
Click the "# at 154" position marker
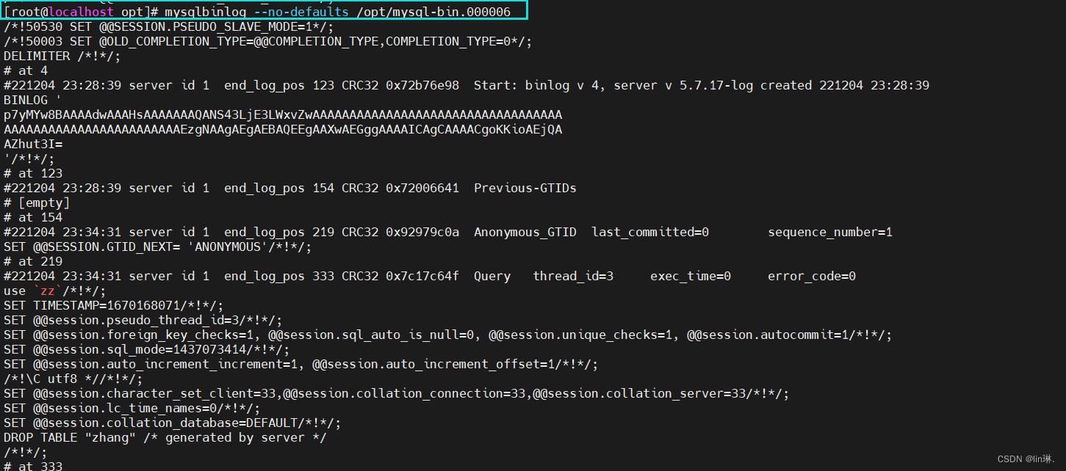[33, 217]
